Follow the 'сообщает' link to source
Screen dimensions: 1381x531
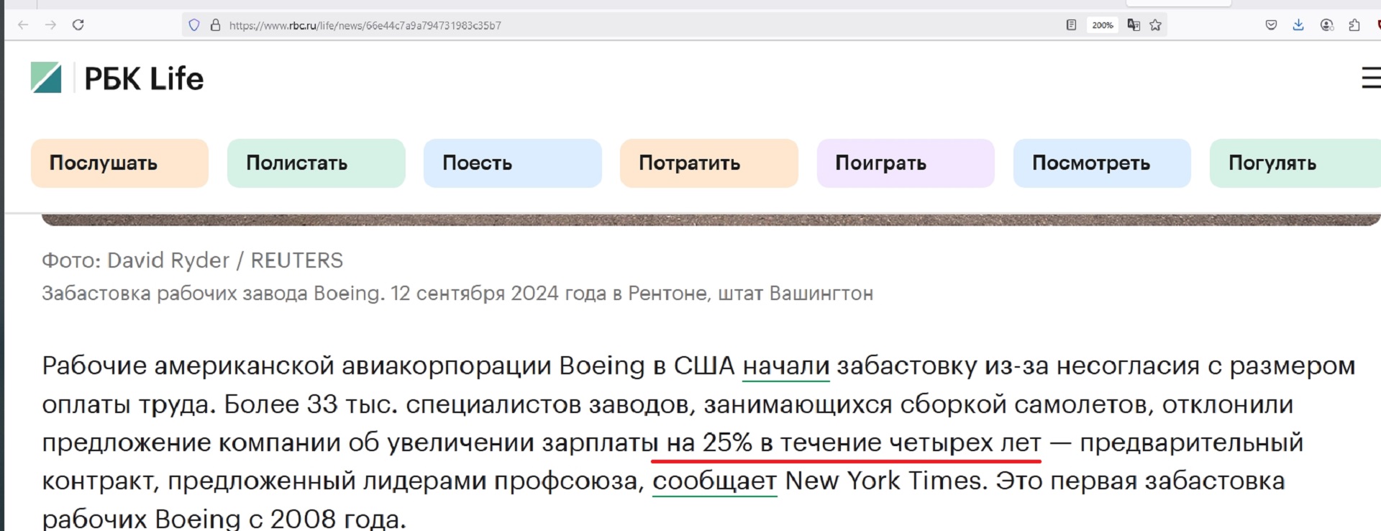pos(715,481)
